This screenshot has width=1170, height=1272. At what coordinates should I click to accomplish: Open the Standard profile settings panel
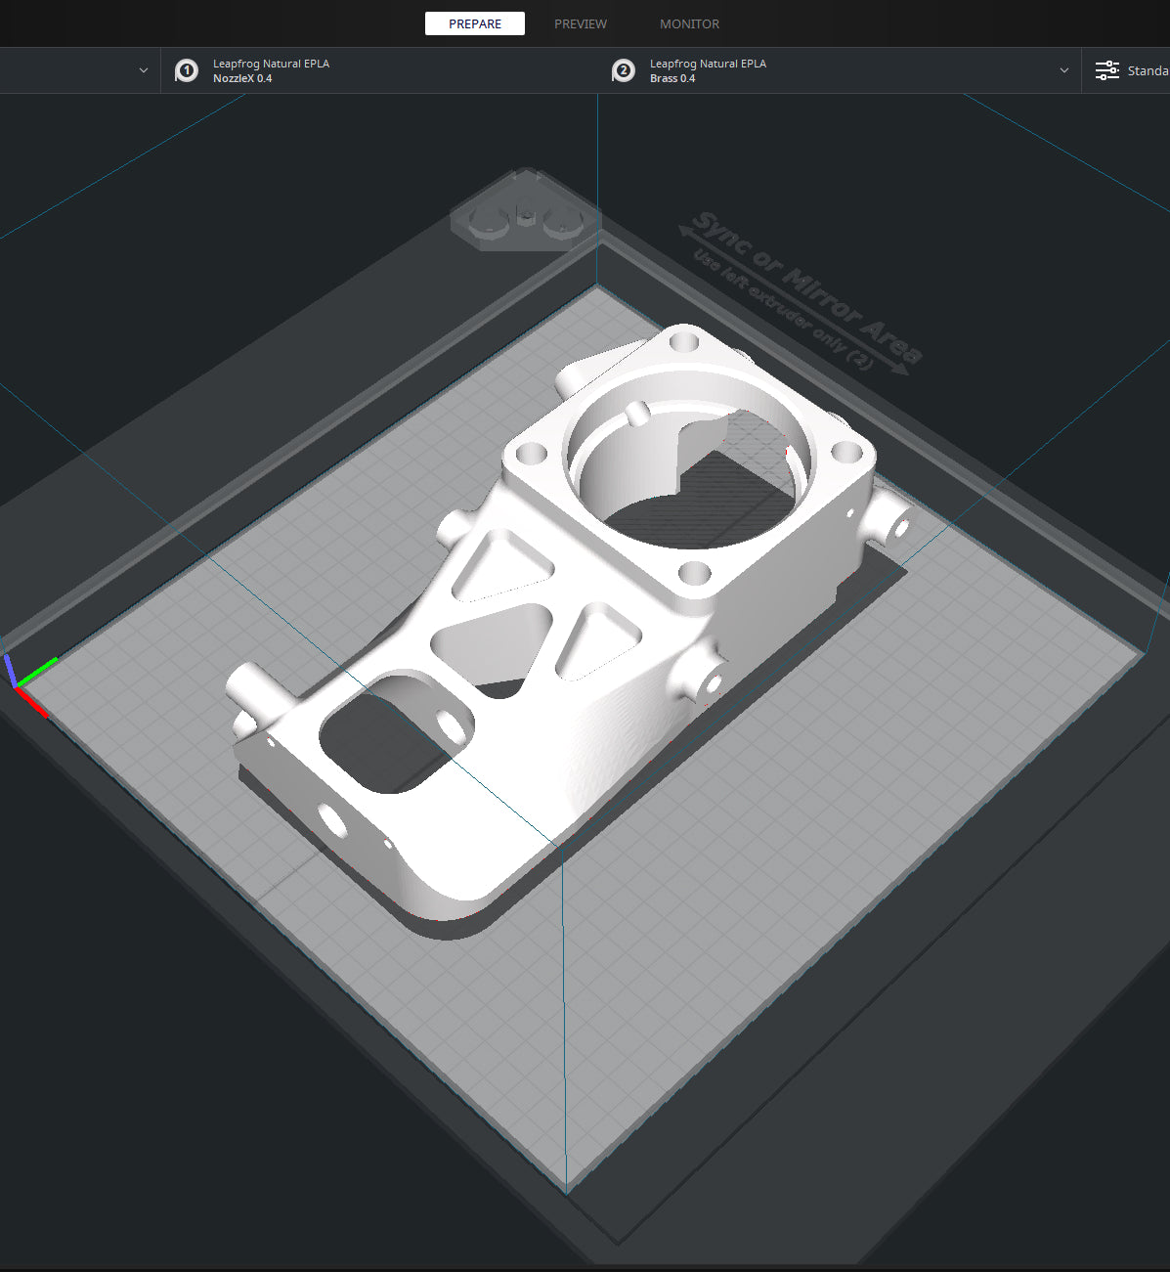[x=1146, y=70]
